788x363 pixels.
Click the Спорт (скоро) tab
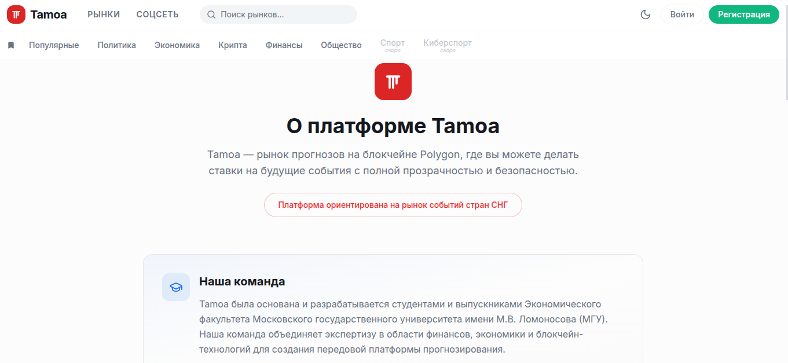point(393,45)
